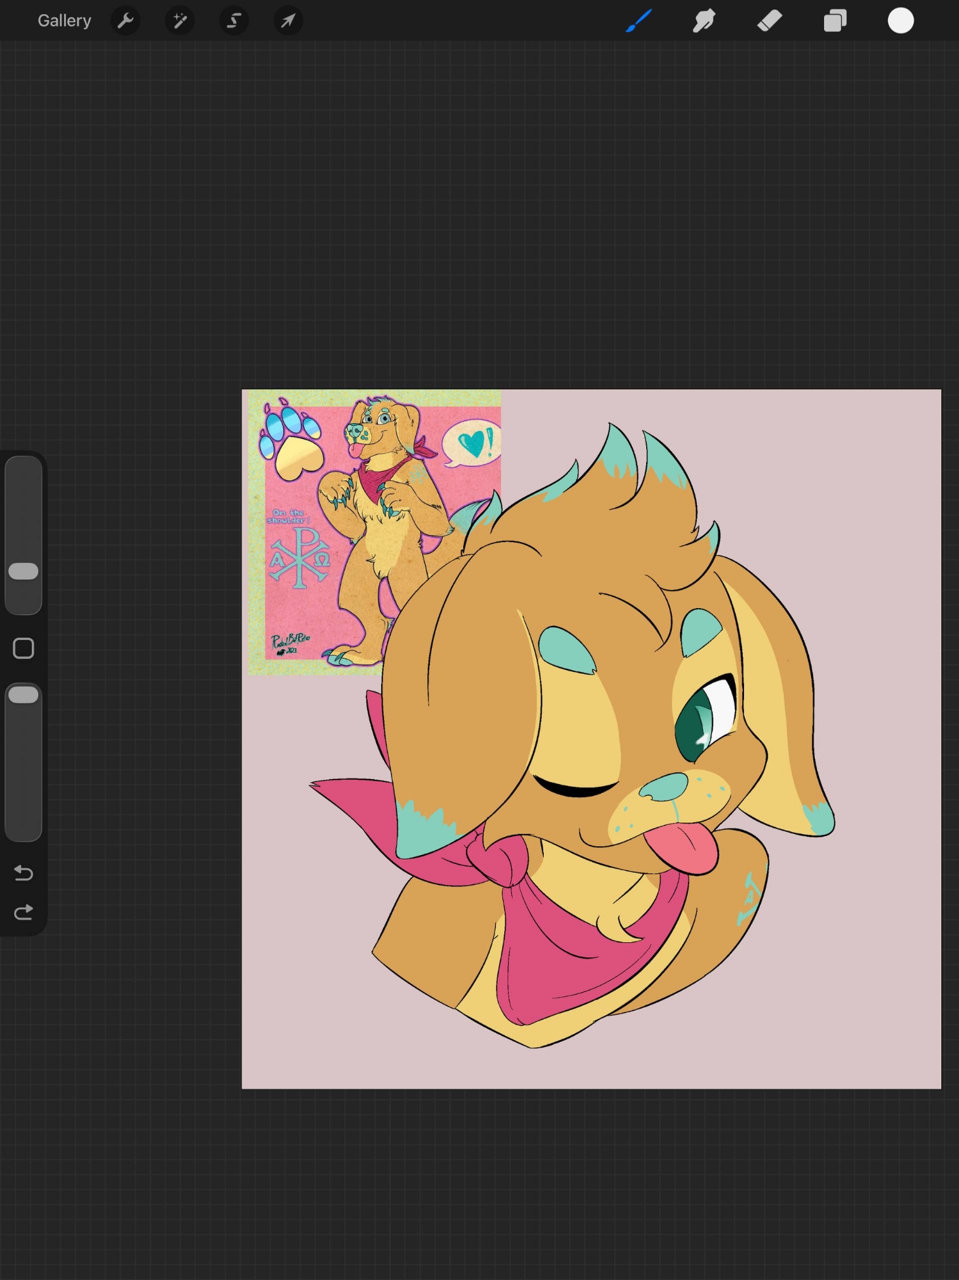Select the Eraser tool
Viewport: 959px width, 1280px height.
(770, 21)
